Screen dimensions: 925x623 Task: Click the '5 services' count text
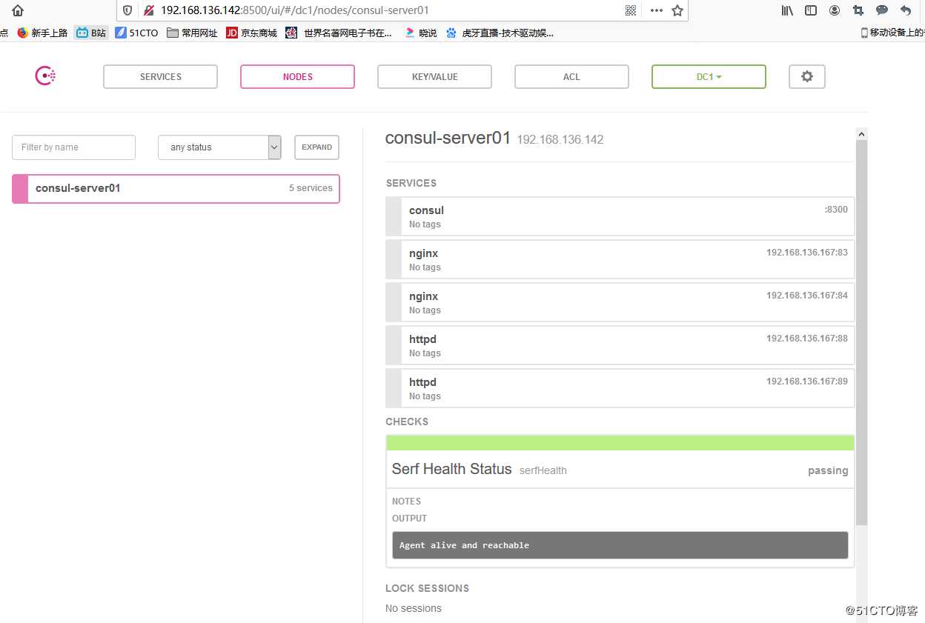point(311,188)
